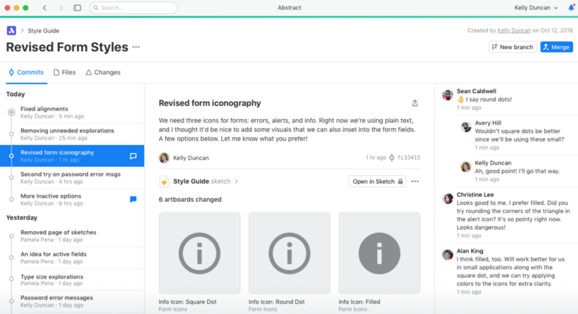The height and width of the screenshot is (314, 578).
Task: Open comment icon on Revised form iconography commit
Action: point(133,156)
